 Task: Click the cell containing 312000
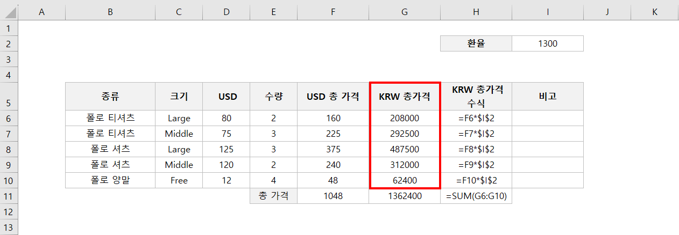[404, 165]
